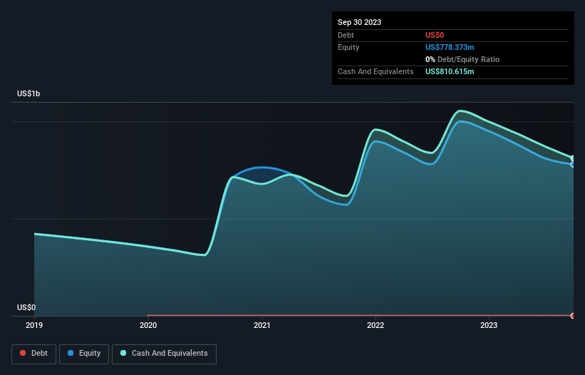The image size is (585, 375).
Task: Toggle the Debt legend button
Action: (x=33, y=354)
